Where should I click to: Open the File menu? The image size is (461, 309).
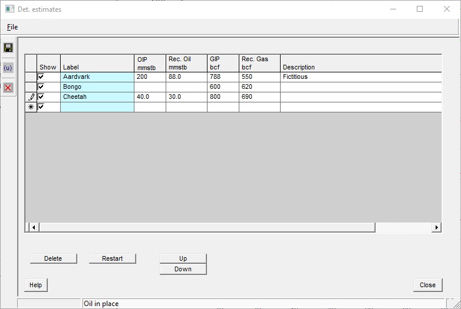12,27
